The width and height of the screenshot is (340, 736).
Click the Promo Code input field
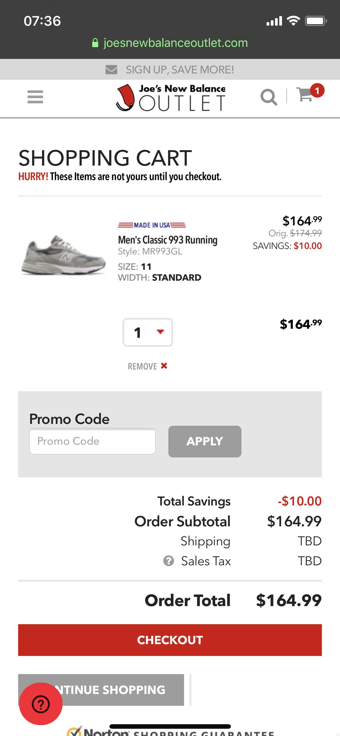(x=92, y=441)
